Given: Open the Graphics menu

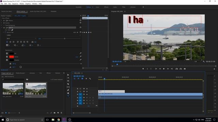Looking at the screenshot, I should click(x=28, y=4).
